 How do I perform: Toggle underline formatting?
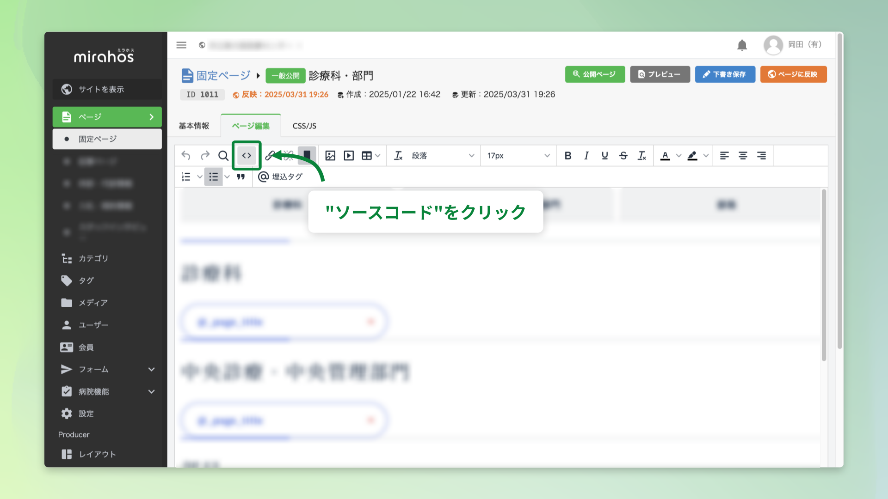click(604, 156)
